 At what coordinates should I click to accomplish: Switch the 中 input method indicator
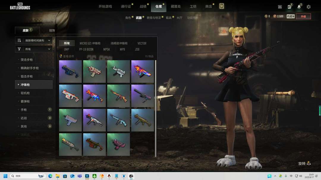coord(291,176)
